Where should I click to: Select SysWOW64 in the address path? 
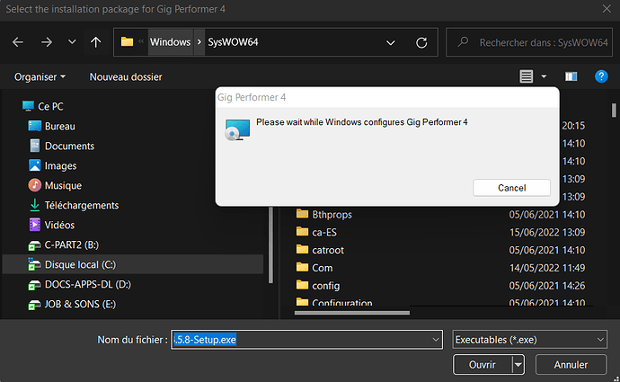tap(233, 42)
